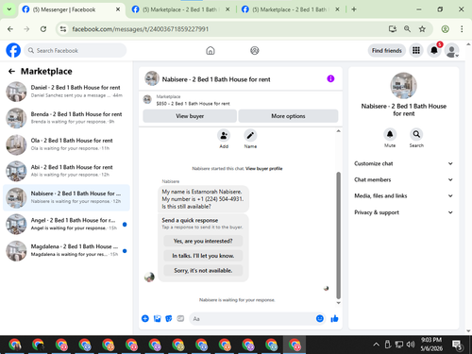Open more actions plus icon in composer
472x354 pixels.
pyautogui.click(x=145, y=318)
